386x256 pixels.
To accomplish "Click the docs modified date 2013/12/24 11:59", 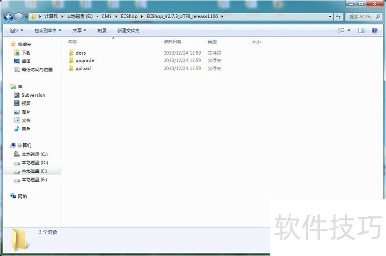I will [182, 53].
